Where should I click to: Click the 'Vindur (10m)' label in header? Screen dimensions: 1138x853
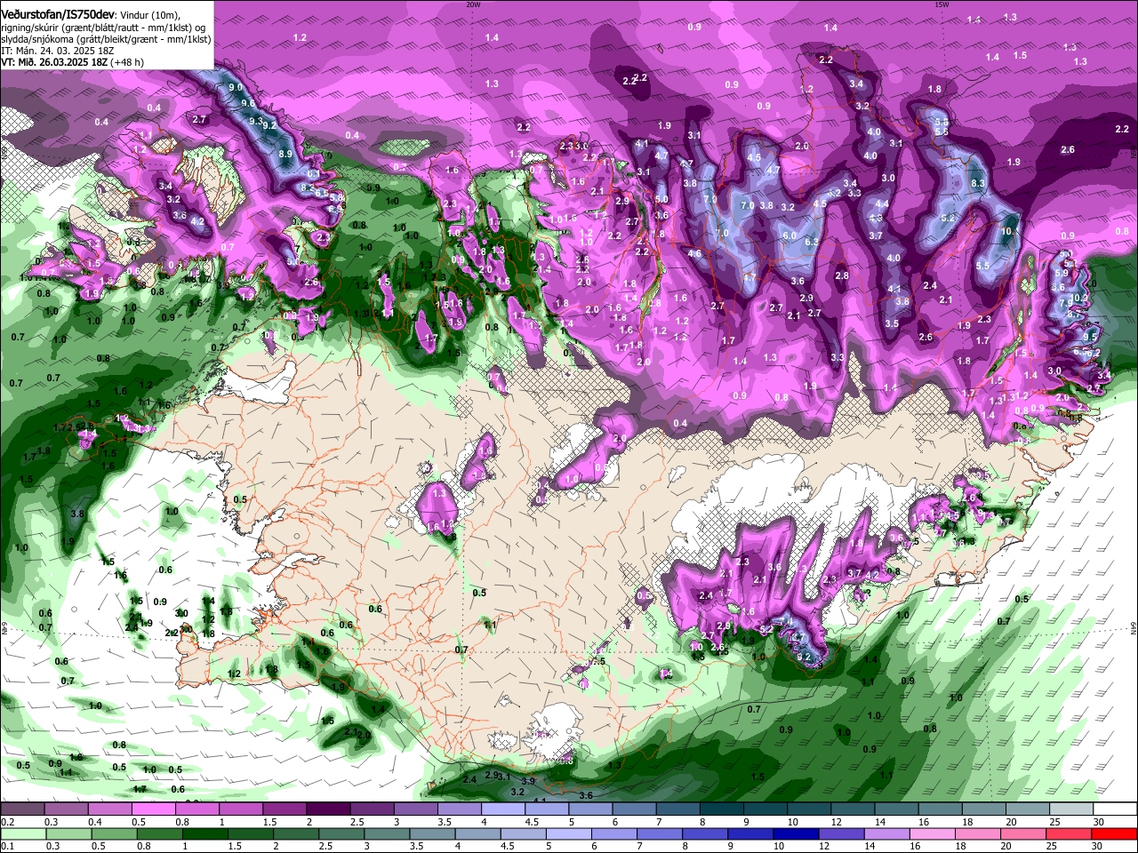149,16
